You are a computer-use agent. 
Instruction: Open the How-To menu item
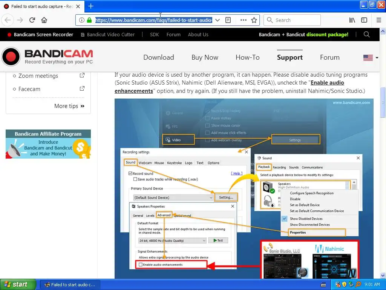click(247, 57)
